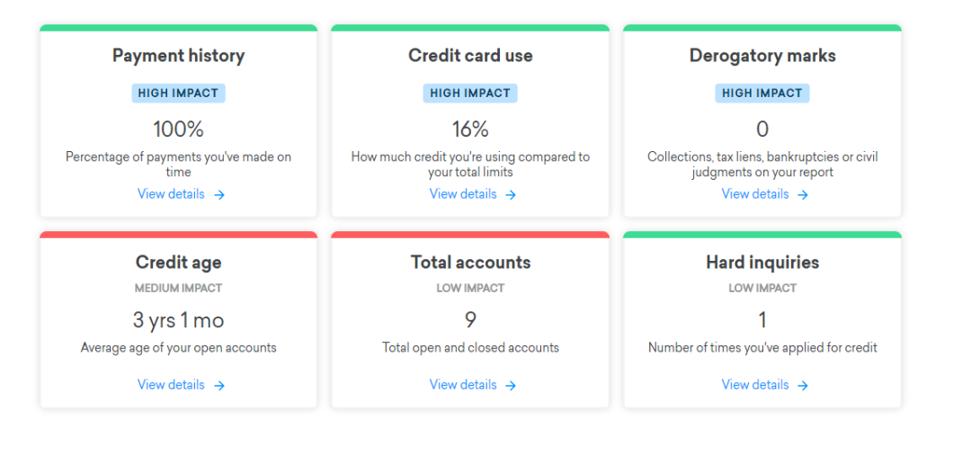Click the HIGH IMPACT badge on Derogatory marks

[762, 94]
